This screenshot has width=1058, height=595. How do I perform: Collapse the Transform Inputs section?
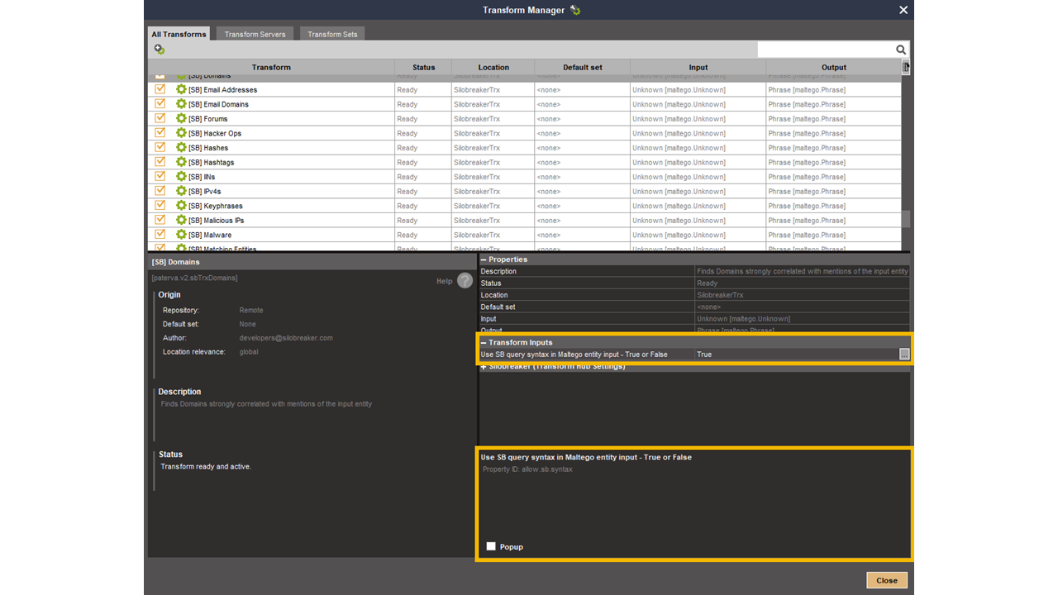click(484, 342)
